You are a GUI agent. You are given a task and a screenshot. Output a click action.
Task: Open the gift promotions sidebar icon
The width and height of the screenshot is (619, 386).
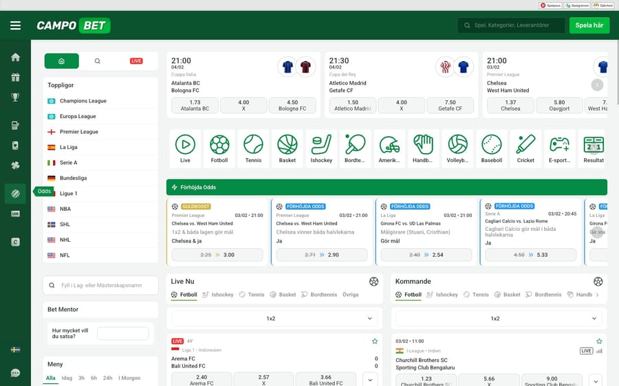(x=15, y=78)
